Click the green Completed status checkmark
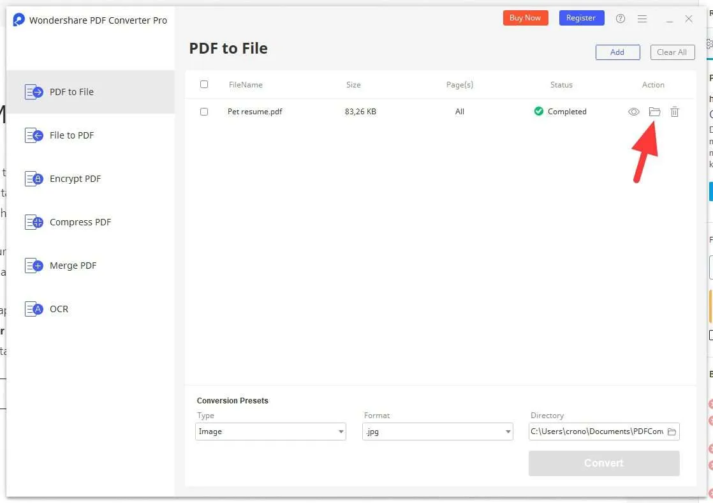 [x=539, y=111]
